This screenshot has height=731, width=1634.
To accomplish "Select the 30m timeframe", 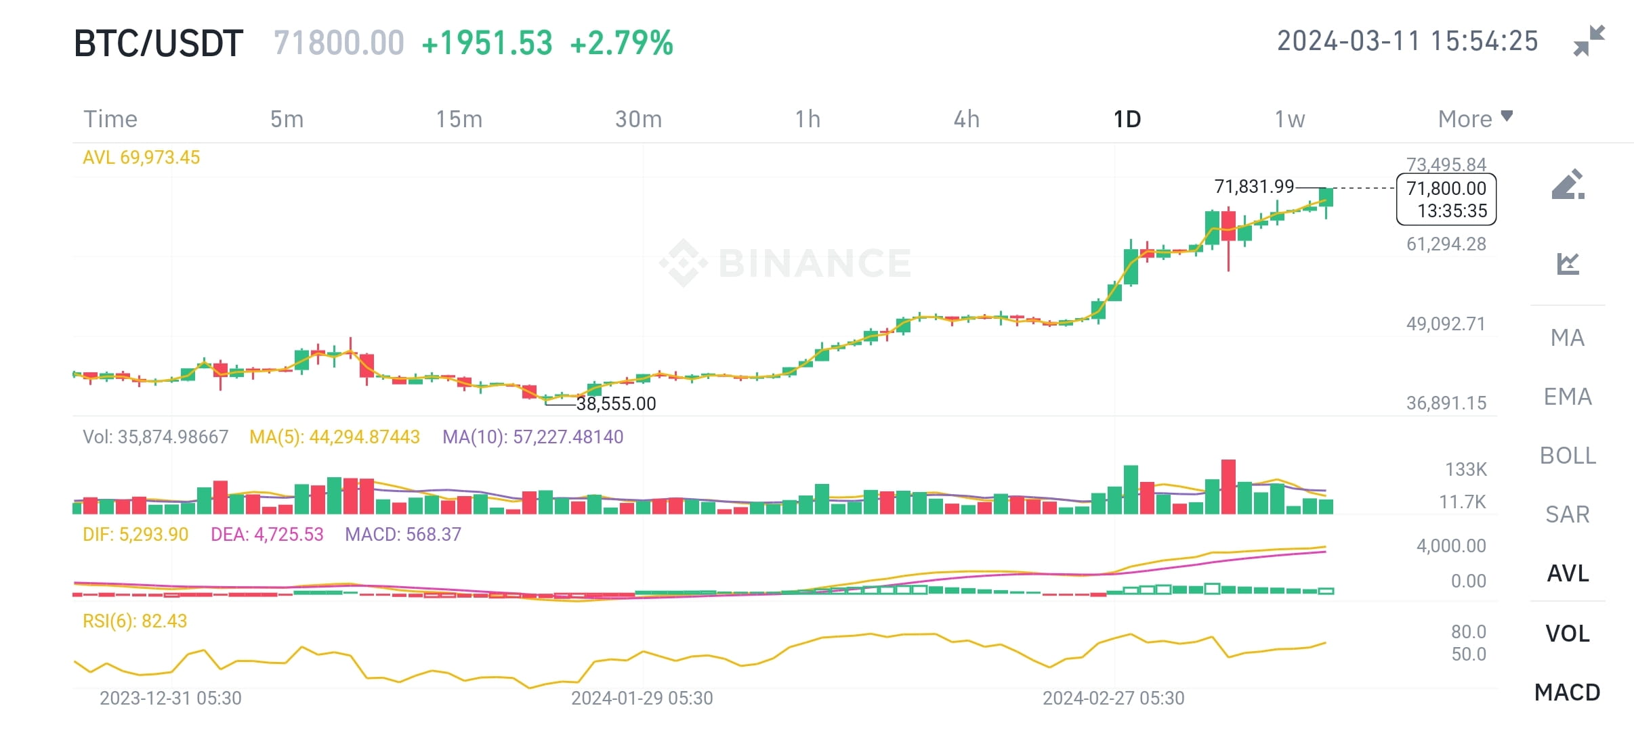I will click(639, 118).
